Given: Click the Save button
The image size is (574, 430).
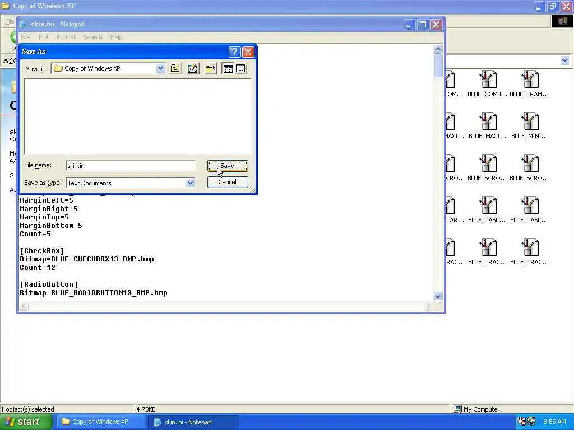Looking at the screenshot, I should point(228,166).
